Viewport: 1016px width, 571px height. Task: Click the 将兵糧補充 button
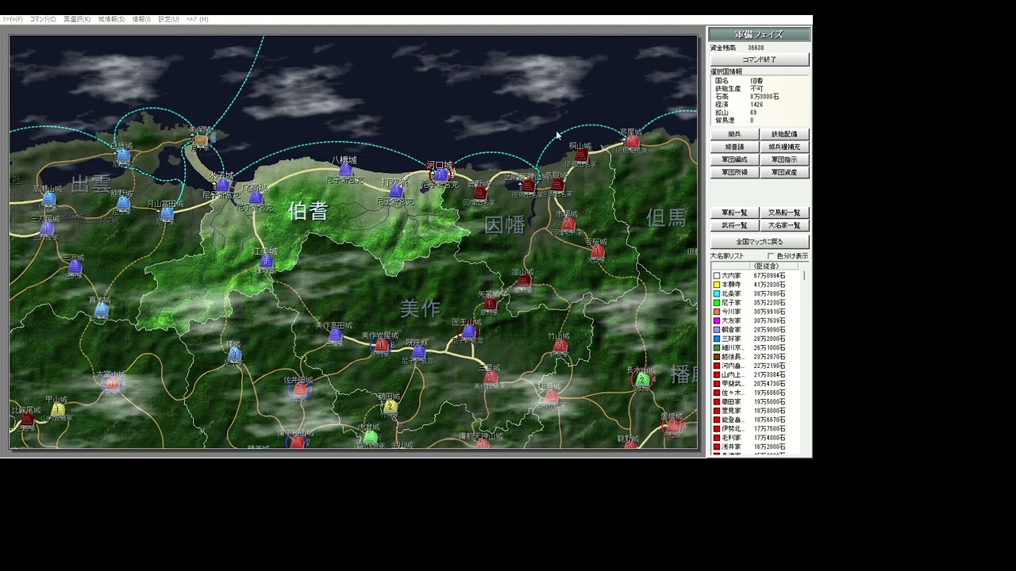(784, 147)
